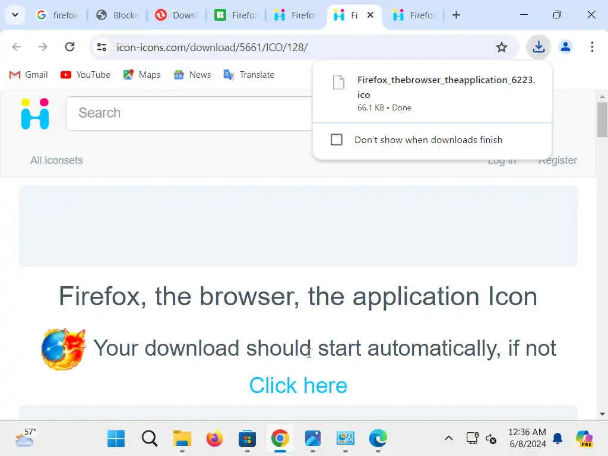Click the scrollbar up arrow
This screenshot has width=608, height=456.
[x=602, y=97]
